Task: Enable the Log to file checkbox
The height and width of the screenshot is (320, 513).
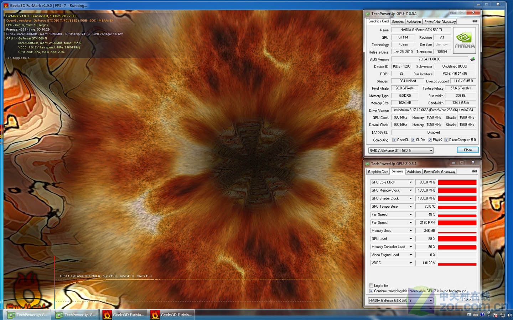Action: coord(371,286)
